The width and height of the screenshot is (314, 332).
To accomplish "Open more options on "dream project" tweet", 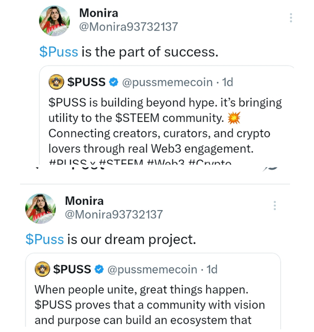I will pos(275,205).
